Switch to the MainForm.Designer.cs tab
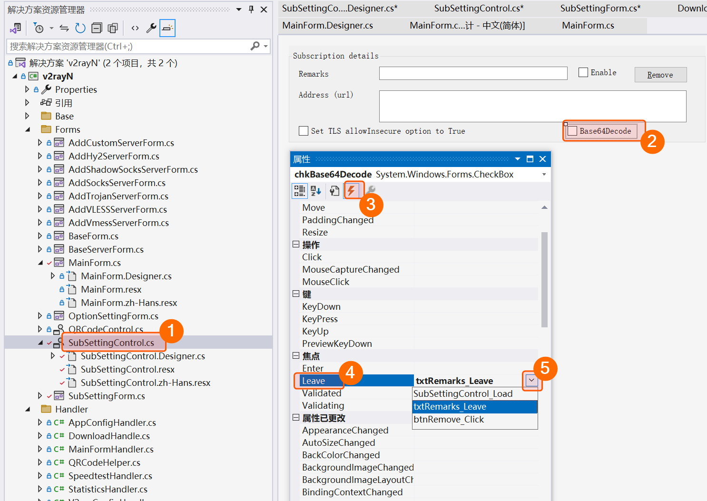 pyautogui.click(x=327, y=26)
